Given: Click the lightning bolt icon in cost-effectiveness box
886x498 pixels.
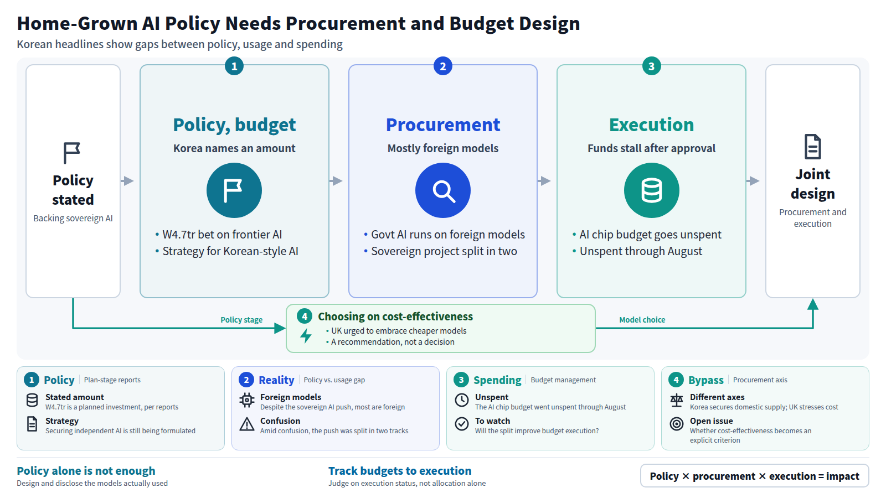Looking at the screenshot, I should (x=306, y=335).
